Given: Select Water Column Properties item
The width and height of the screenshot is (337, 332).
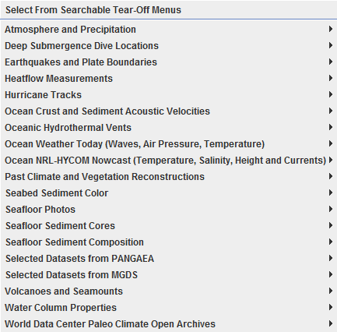Looking at the screenshot, I should pos(169,307).
